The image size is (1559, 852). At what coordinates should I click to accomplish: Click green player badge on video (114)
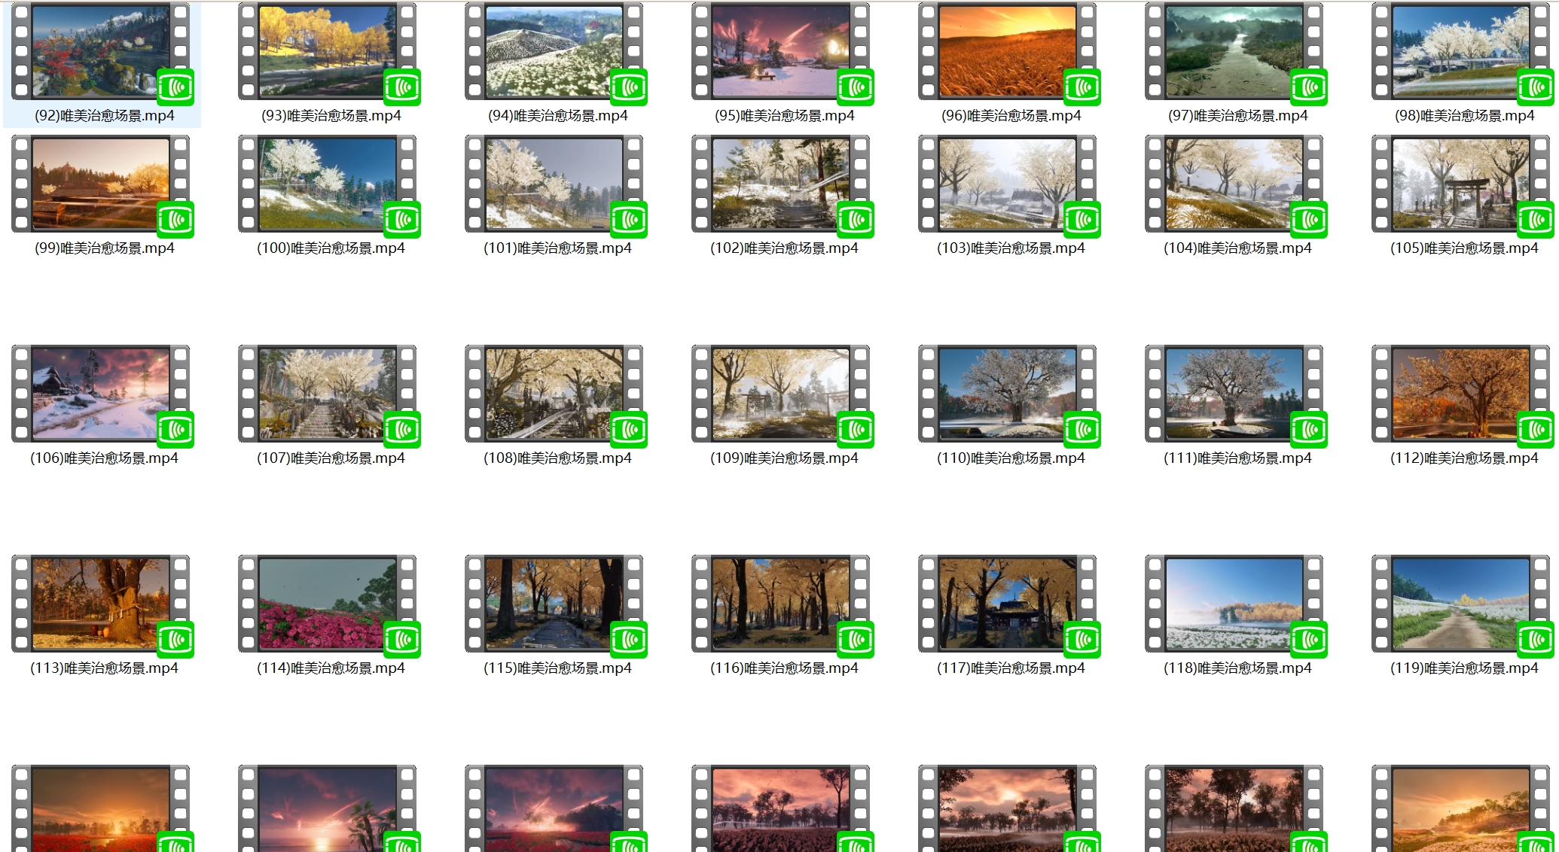click(x=402, y=640)
